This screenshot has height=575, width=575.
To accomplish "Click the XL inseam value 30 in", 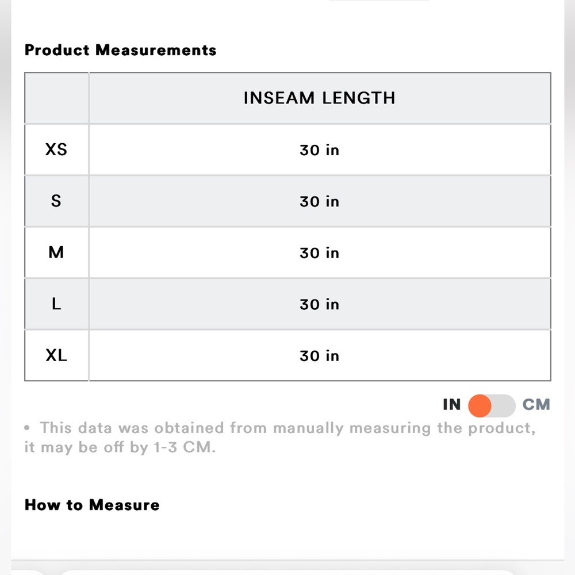I will coord(319,355).
